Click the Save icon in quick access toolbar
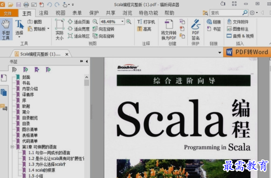Viewport: 271px width, 178px height. (x=18, y=5)
